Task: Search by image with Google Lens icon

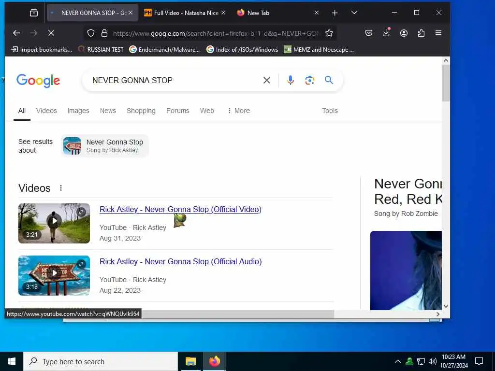Action: (x=310, y=81)
